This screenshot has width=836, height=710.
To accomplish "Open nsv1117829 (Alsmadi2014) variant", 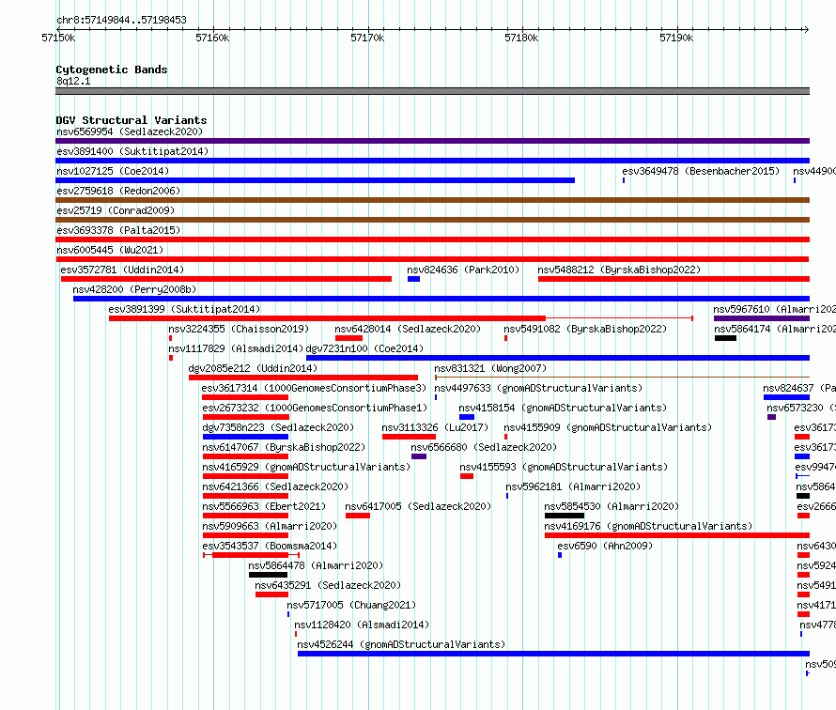I will [x=236, y=348].
